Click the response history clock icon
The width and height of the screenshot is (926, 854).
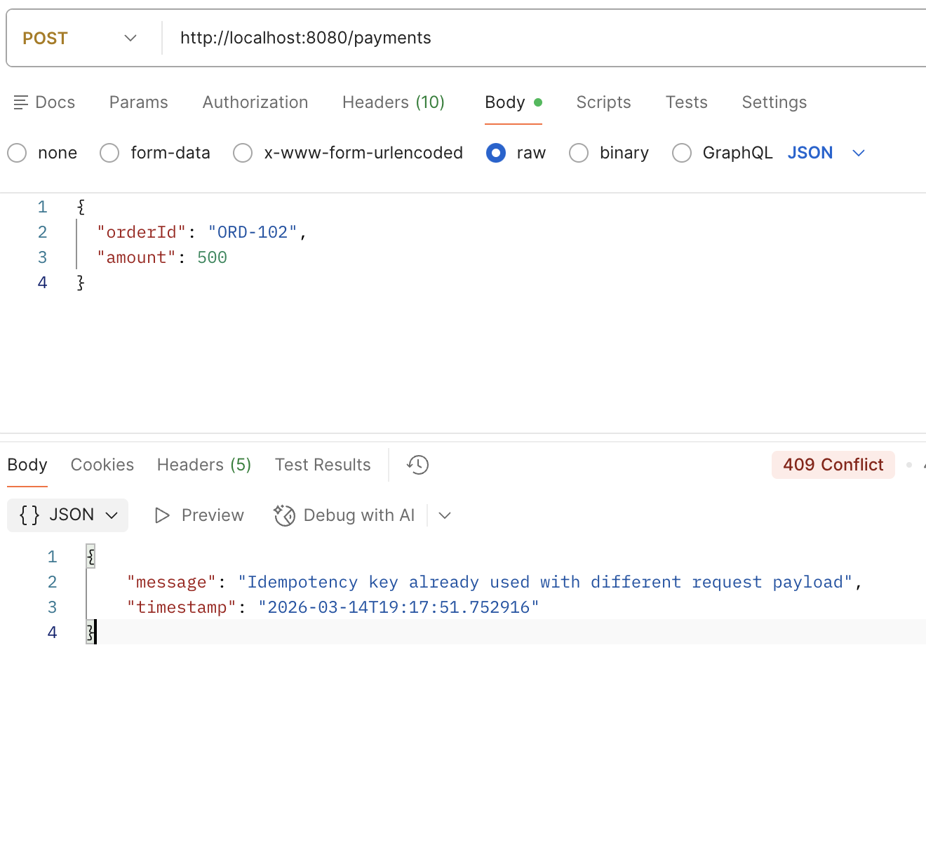pyautogui.click(x=417, y=465)
